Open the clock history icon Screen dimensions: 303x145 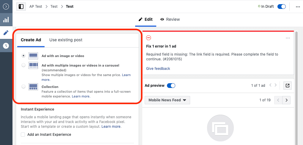pos(6,46)
